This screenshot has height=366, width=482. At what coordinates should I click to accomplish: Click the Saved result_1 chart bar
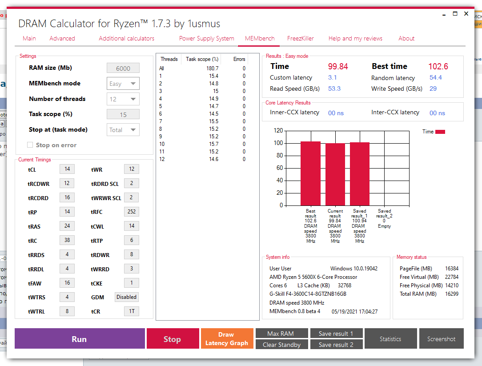(x=360, y=174)
